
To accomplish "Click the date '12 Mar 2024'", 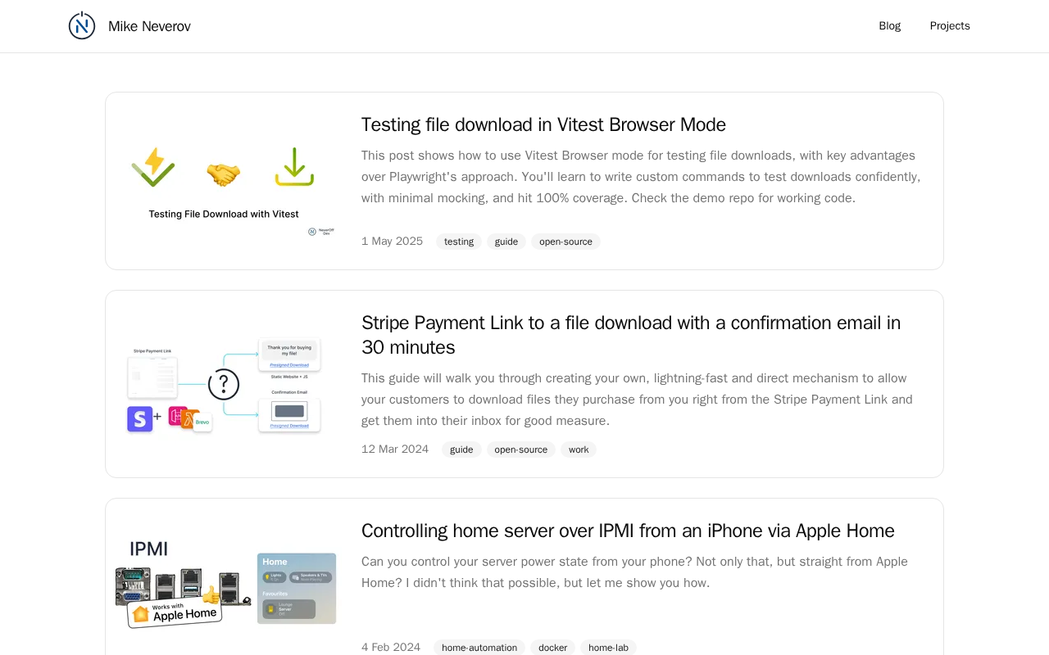I will click(395, 449).
